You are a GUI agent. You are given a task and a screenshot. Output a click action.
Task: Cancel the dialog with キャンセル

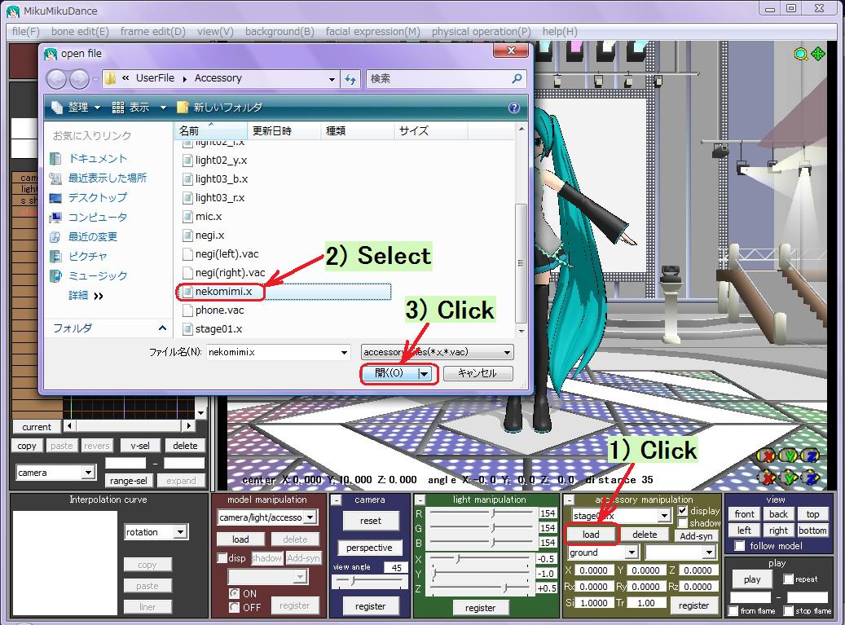coord(478,373)
